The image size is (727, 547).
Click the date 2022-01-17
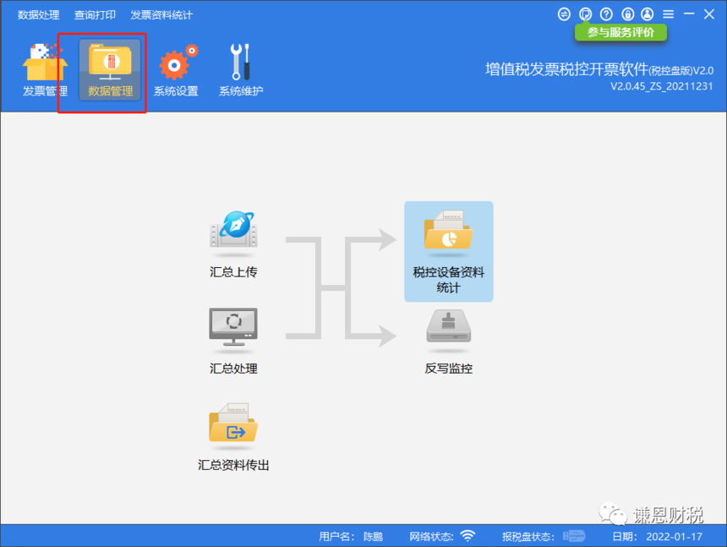(674, 537)
